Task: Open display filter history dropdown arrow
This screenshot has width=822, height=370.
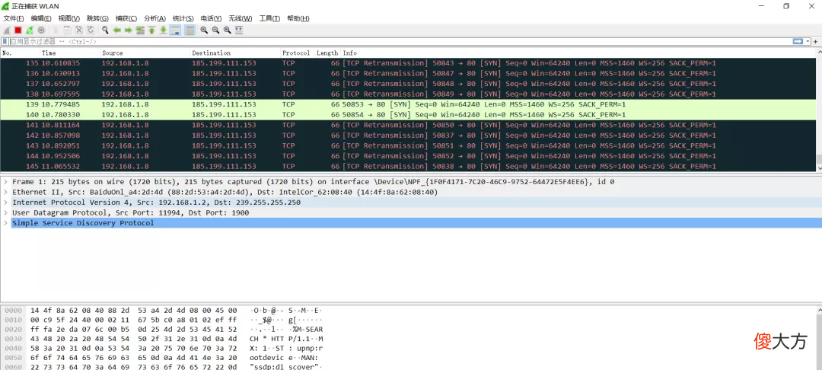Action: point(808,41)
